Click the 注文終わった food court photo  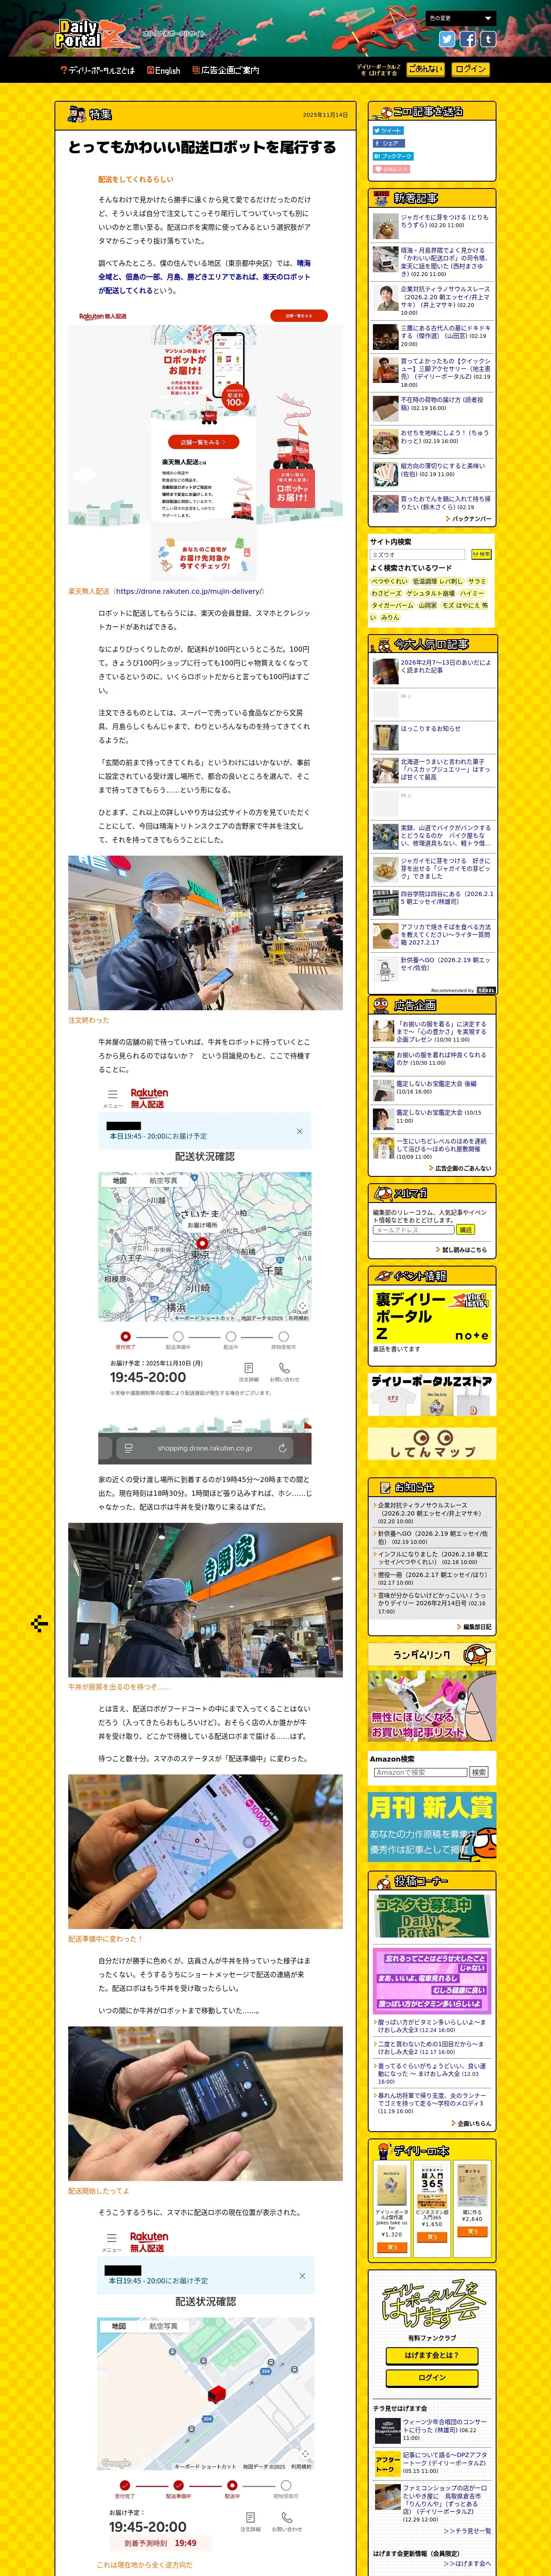(x=205, y=933)
